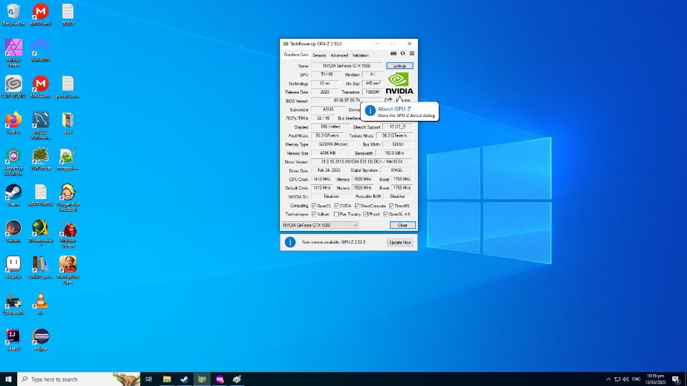Screen dimensions: 687x386
Task: Click the Lookup button
Action: [399, 65]
